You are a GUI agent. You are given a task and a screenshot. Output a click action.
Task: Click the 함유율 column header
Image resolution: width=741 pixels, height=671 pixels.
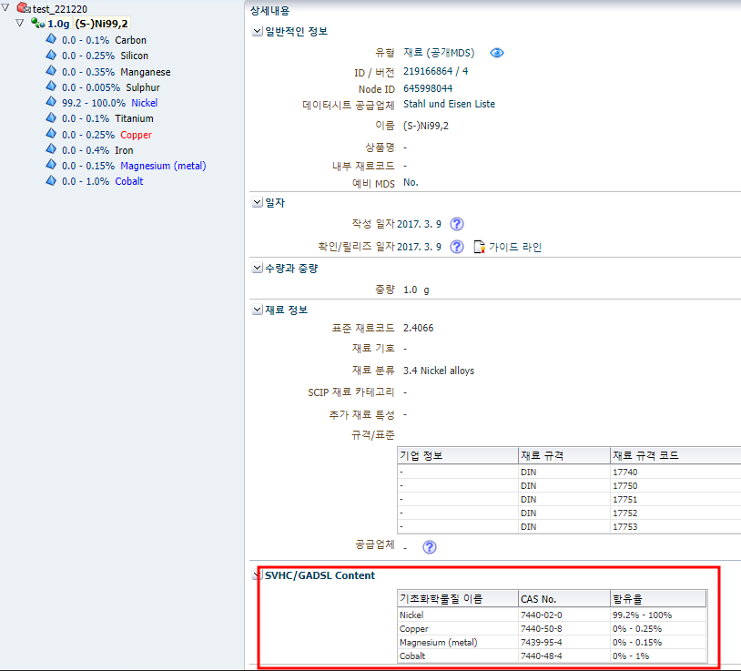pos(658,599)
